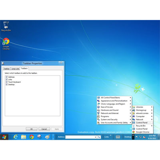Open the Address bar dropdown arrow

(x=96, y=137)
